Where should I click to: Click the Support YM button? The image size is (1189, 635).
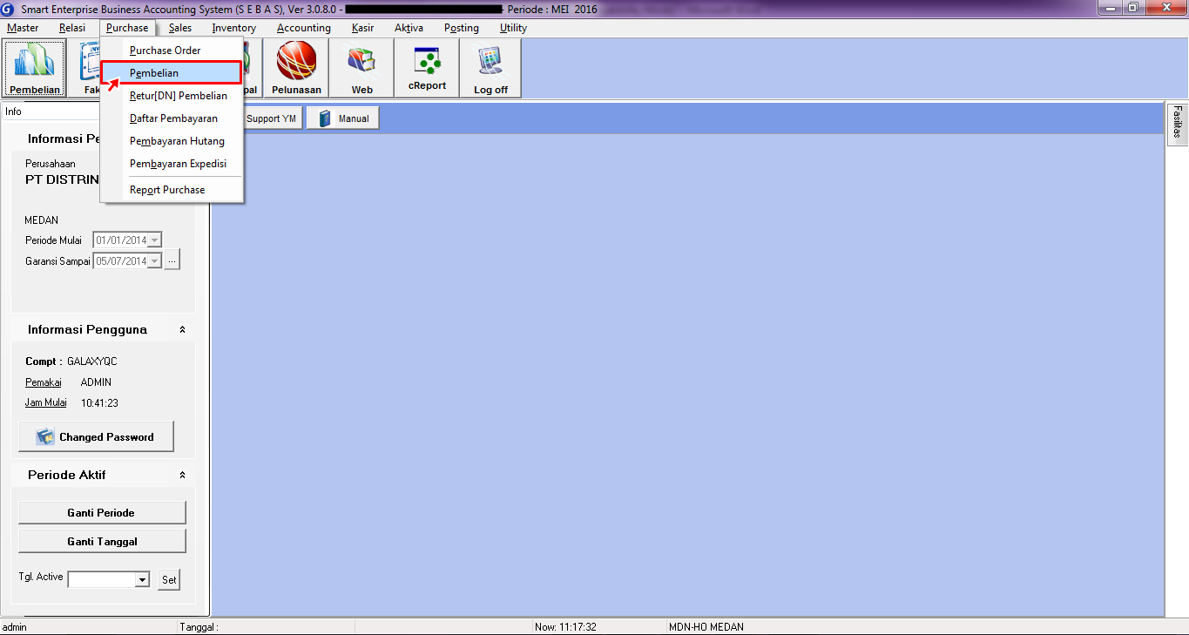pos(270,118)
